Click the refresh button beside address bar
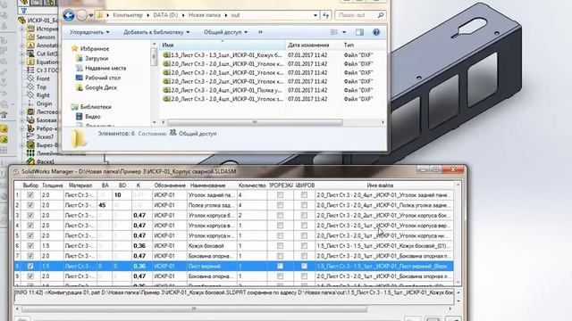 click(325, 15)
